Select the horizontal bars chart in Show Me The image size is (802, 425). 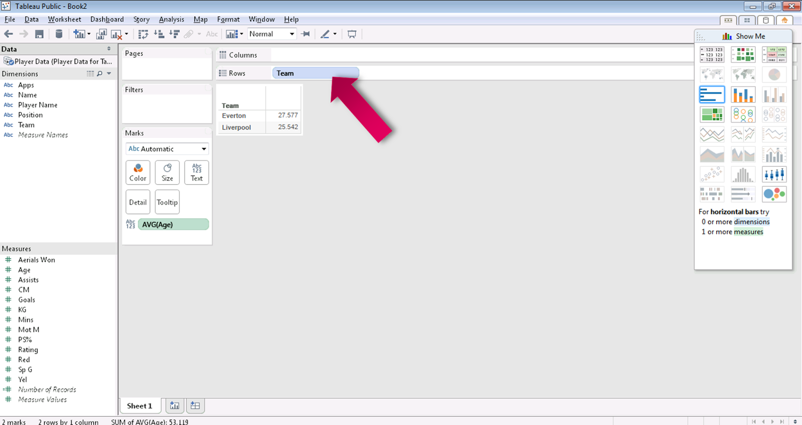(x=712, y=94)
